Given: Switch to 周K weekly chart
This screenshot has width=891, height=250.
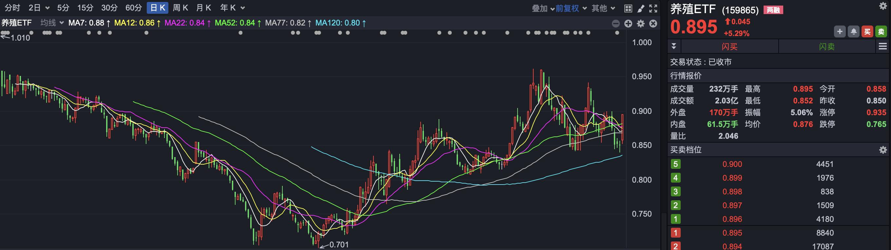Looking at the screenshot, I should 180,8.
